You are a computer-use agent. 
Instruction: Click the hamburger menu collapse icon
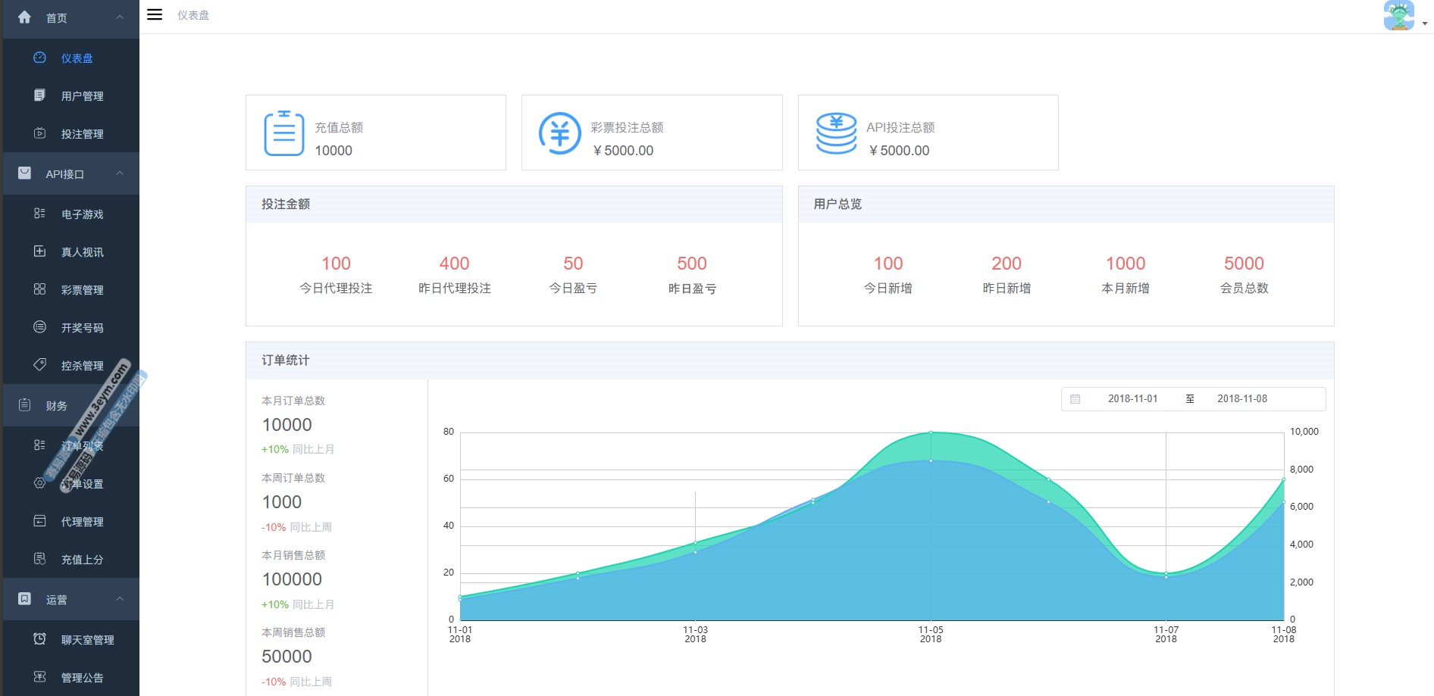point(155,14)
